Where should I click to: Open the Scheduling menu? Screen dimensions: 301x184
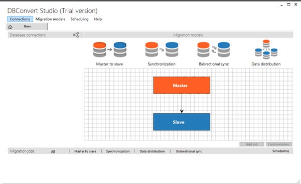tap(79, 19)
